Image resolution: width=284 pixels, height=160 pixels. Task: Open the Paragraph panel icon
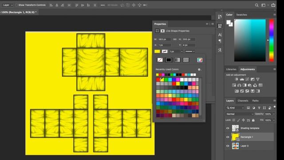click(220, 41)
